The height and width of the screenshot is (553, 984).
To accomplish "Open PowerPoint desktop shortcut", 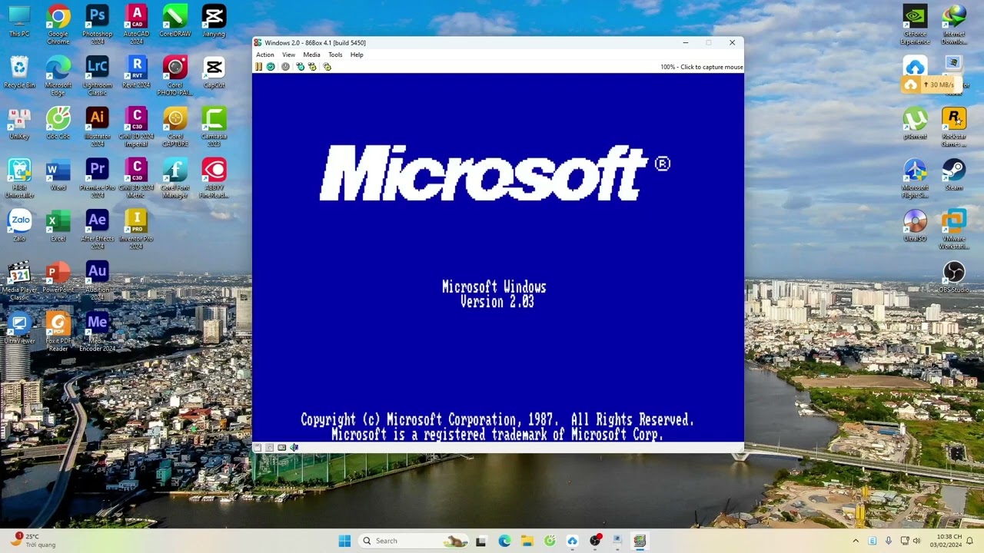I will (58, 276).
